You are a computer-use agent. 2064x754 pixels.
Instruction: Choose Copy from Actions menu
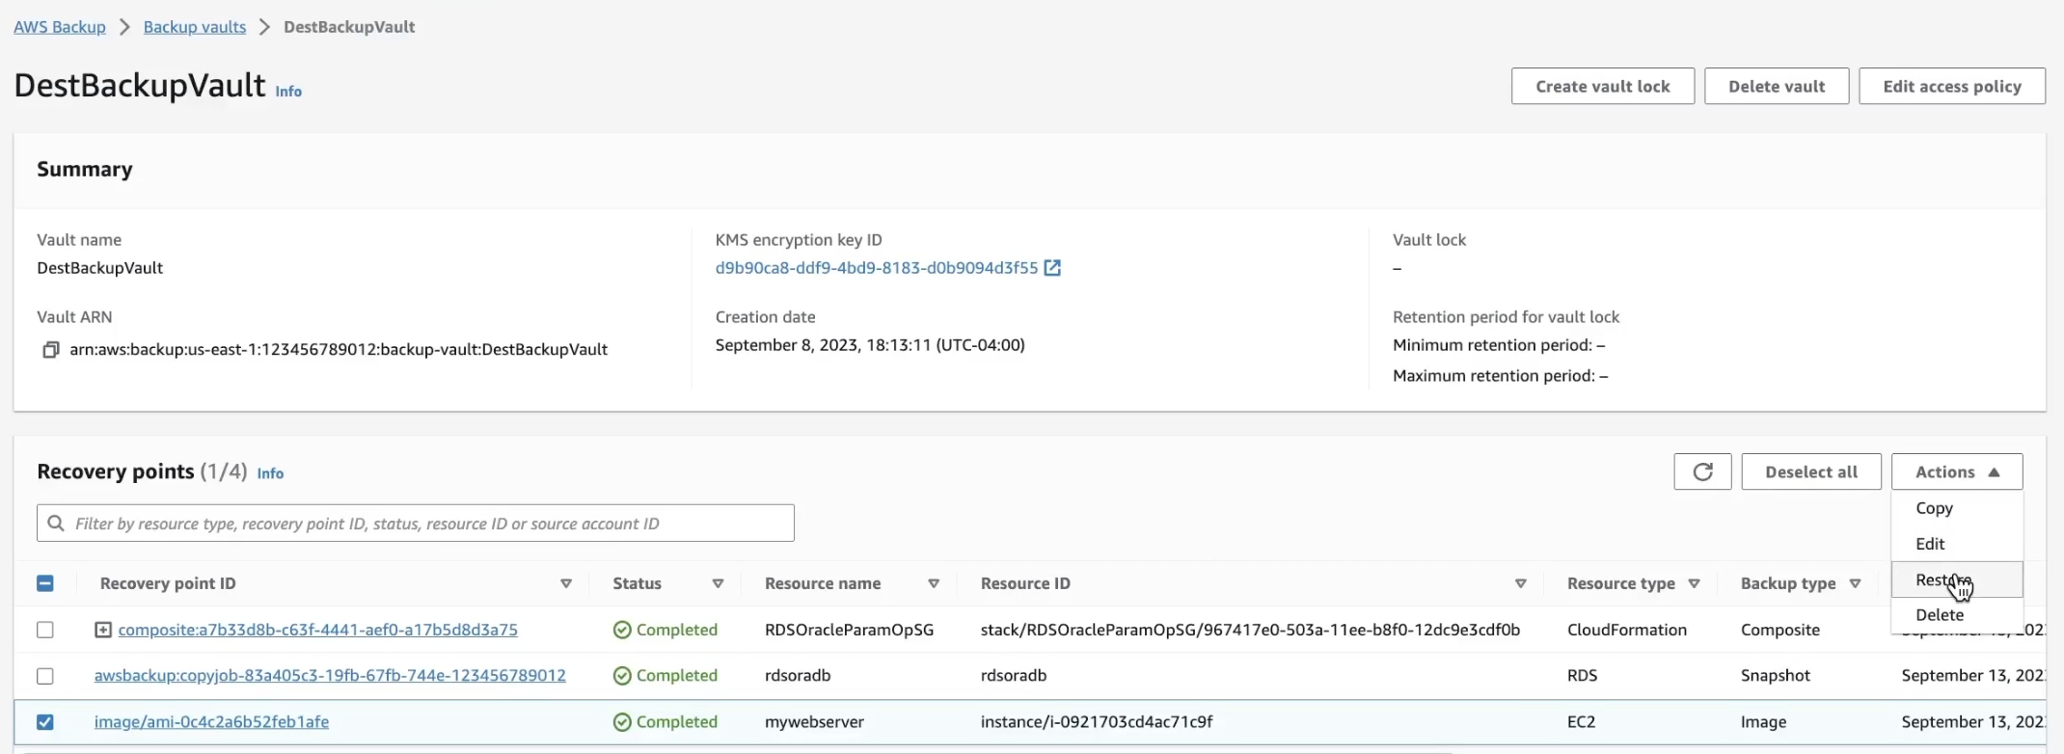(1957, 508)
